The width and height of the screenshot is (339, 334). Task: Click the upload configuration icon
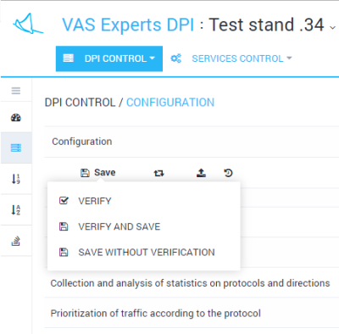pyautogui.click(x=201, y=173)
